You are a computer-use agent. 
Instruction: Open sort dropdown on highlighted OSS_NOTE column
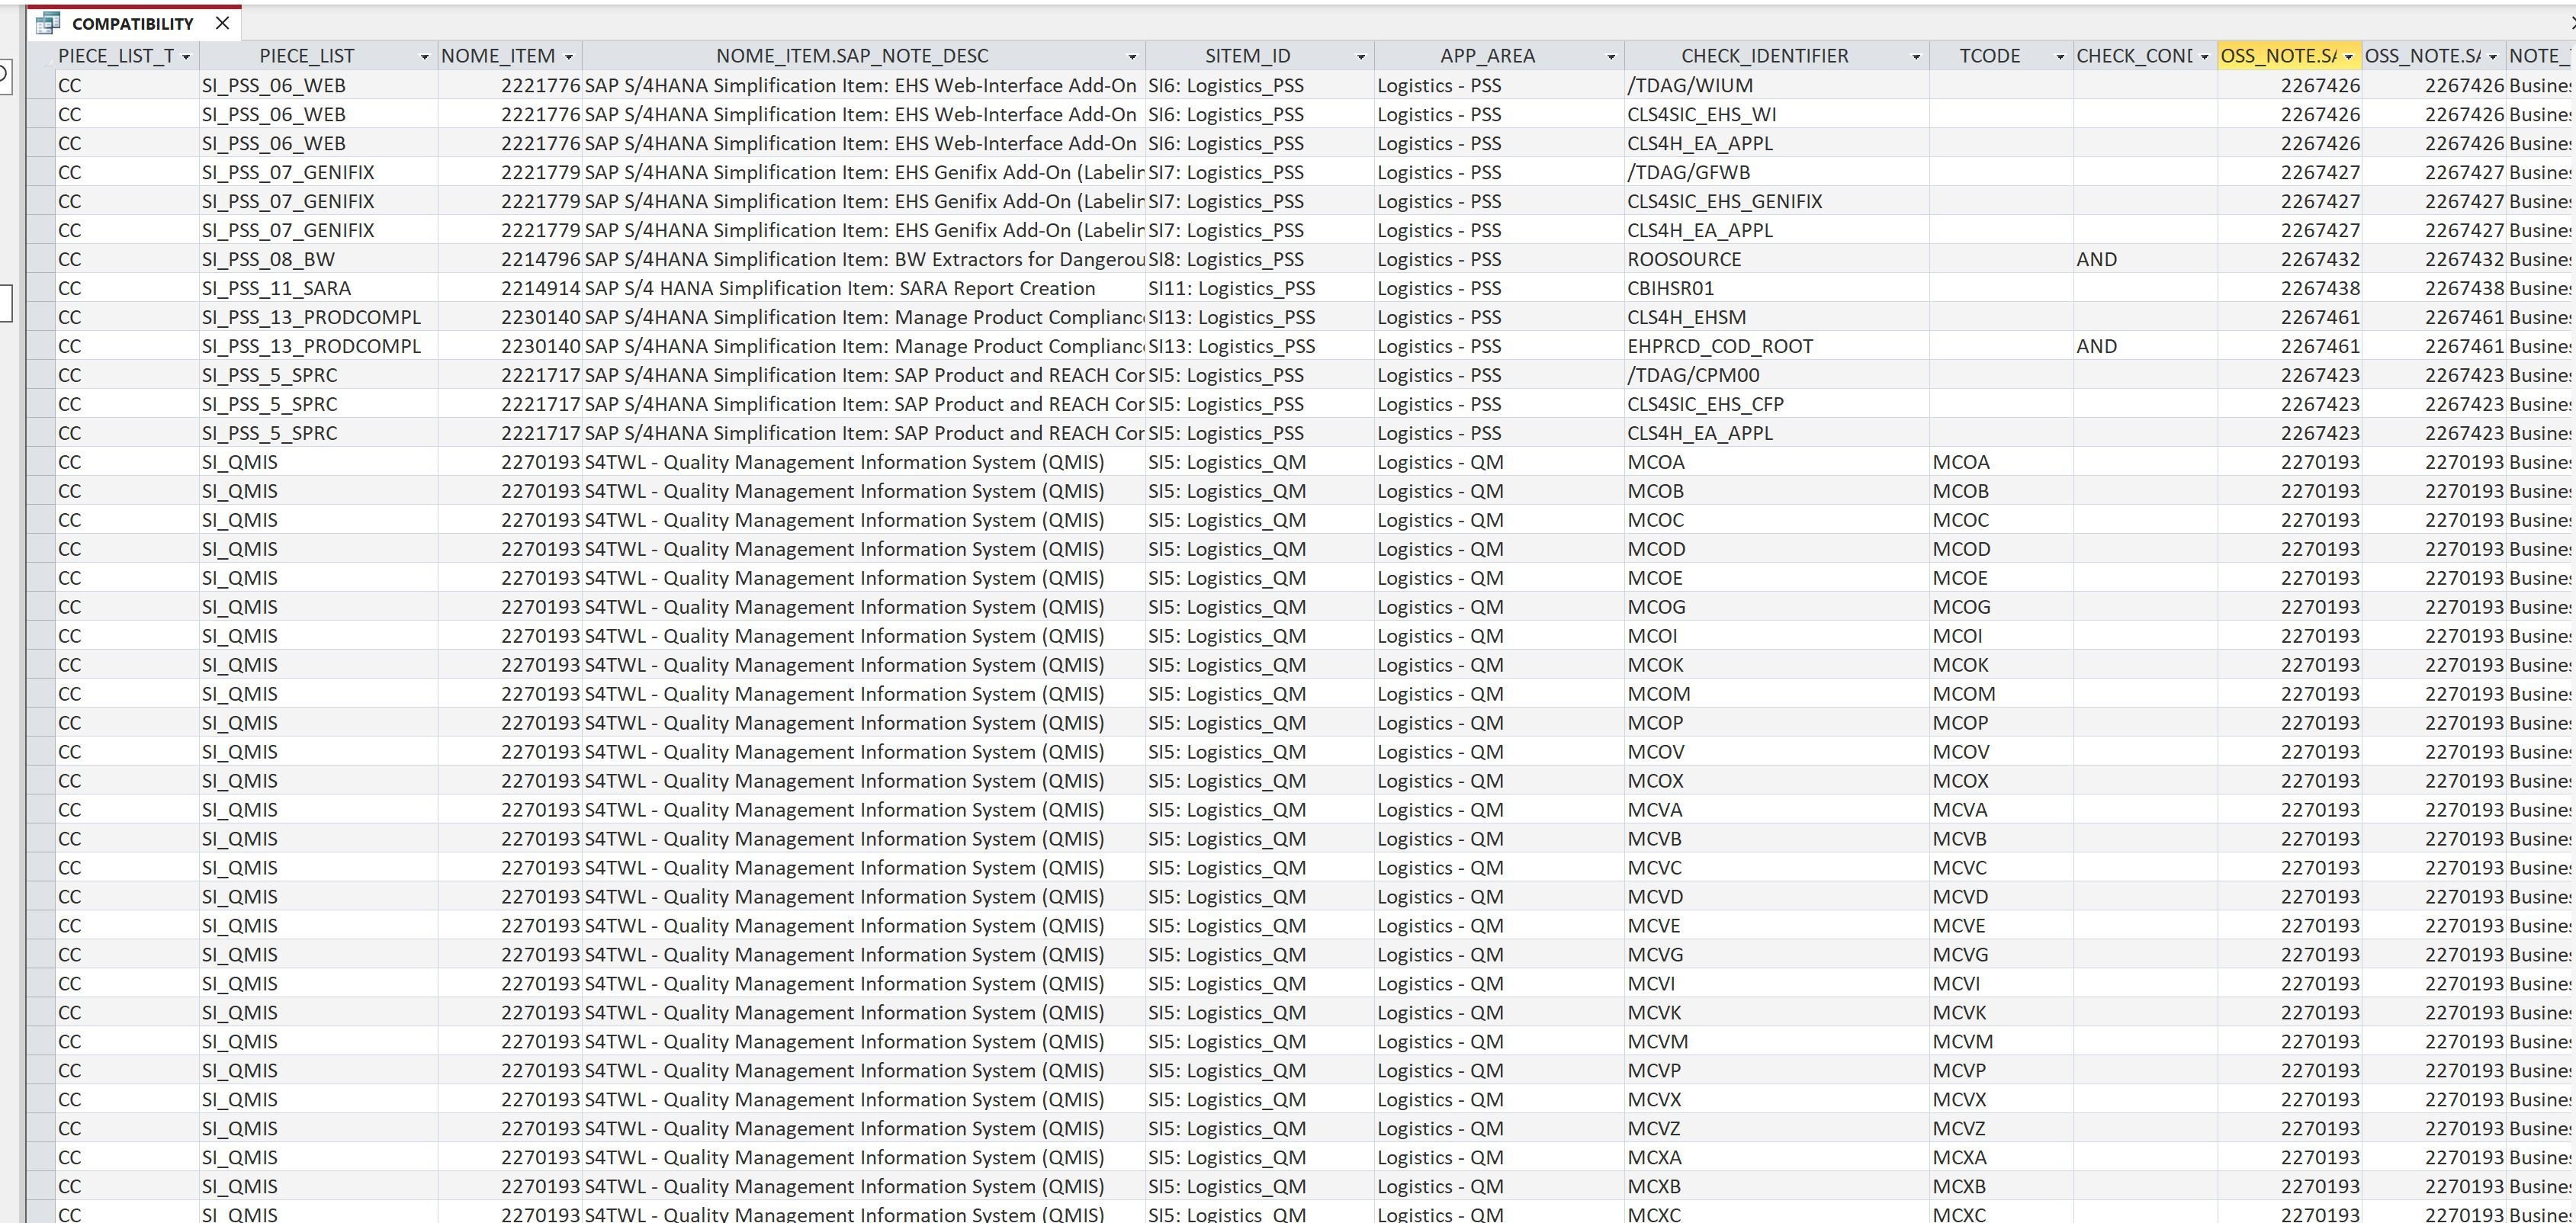(2348, 57)
